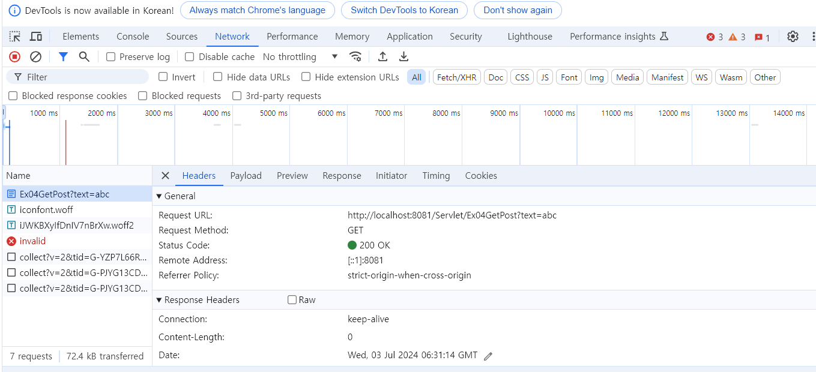Toggle the network filter funnel icon
816x372 pixels.
point(63,57)
